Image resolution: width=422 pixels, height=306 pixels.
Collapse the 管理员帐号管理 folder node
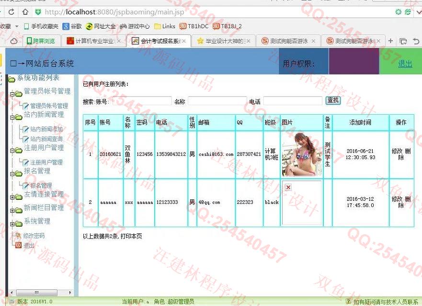click(x=12, y=94)
